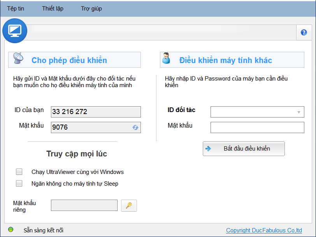Click the blue arrow icon on the start control button
The image size is (316, 237).
(208, 149)
